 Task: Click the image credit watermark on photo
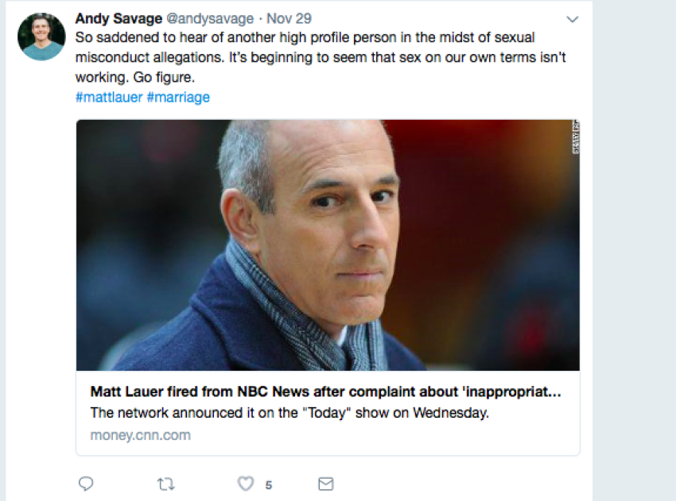point(575,137)
